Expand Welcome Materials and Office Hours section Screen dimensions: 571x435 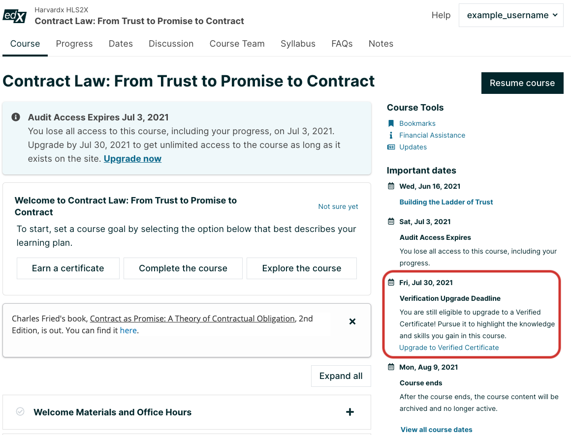pos(349,412)
